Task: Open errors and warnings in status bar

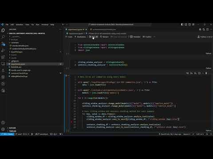Action: point(54,134)
